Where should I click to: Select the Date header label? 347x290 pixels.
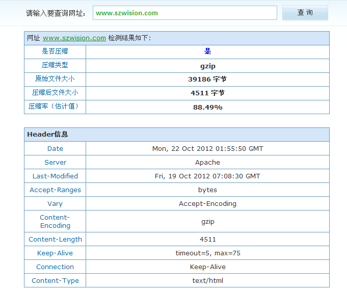pos(55,148)
